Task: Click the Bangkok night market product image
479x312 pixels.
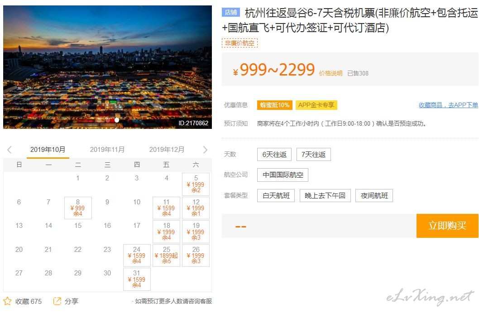Action: pos(108,67)
